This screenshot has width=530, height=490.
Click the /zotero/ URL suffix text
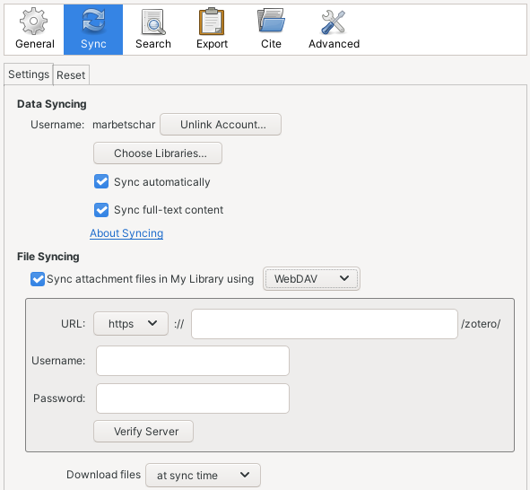point(481,324)
